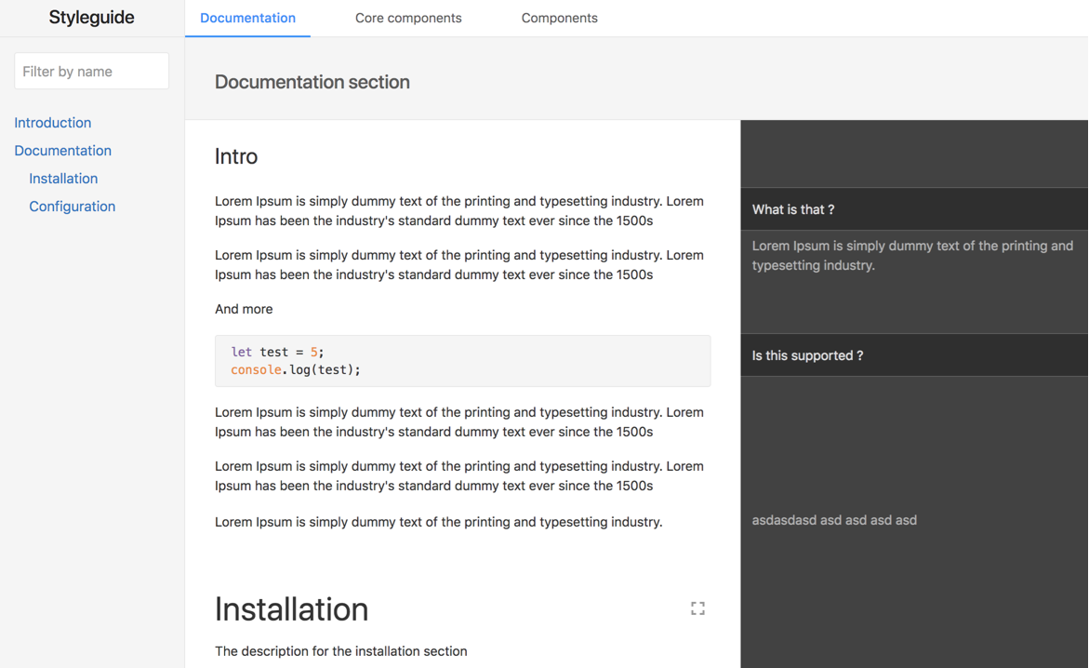Jump to Installation in the sidebar

(x=63, y=179)
